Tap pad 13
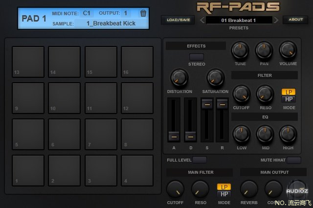313x208 pixels. click(28, 62)
